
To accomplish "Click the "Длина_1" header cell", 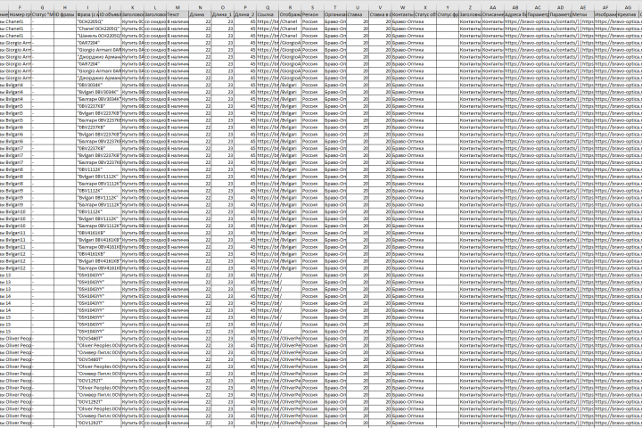I will pos(222,14).
